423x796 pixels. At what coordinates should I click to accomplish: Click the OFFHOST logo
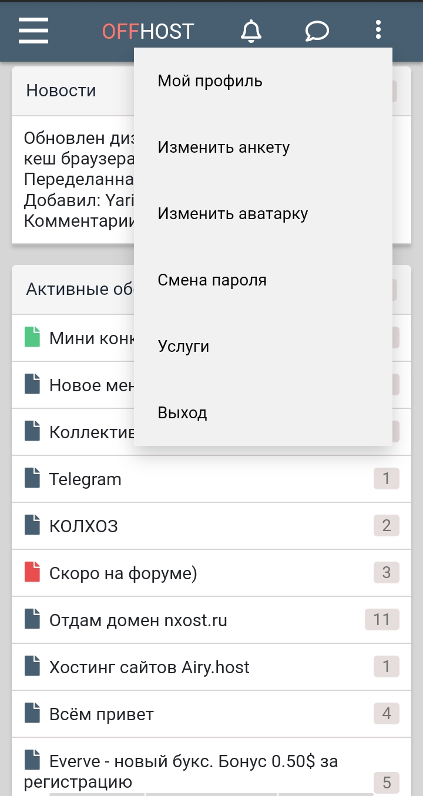(148, 31)
